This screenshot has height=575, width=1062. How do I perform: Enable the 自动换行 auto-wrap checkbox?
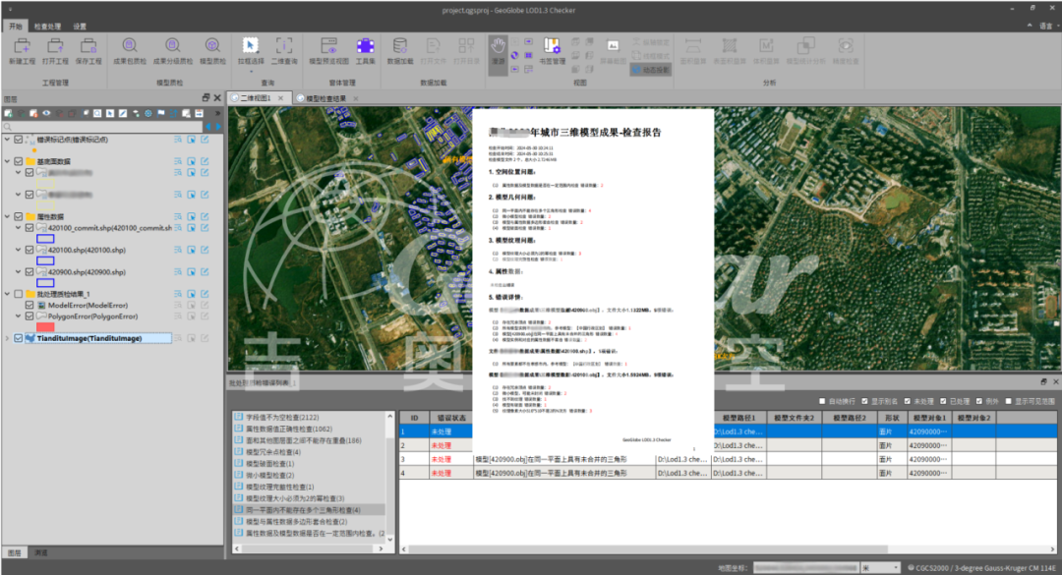click(x=822, y=401)
